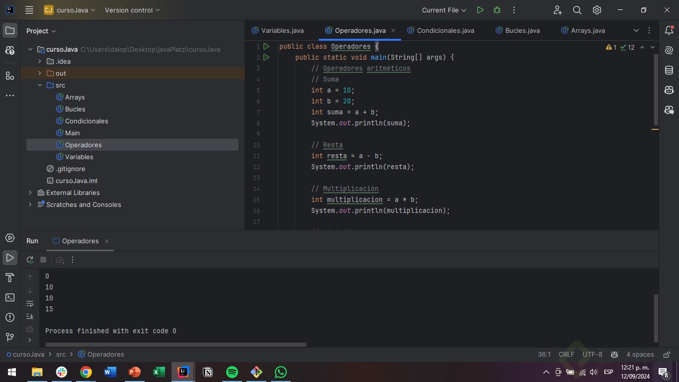The width and height of the screenshot is (679, 382).
Task: Expand the .idea folder
Action: 40,61
